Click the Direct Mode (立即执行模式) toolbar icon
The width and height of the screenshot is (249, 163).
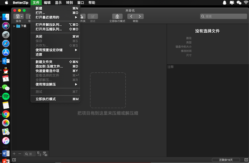[x=117, y=16]
